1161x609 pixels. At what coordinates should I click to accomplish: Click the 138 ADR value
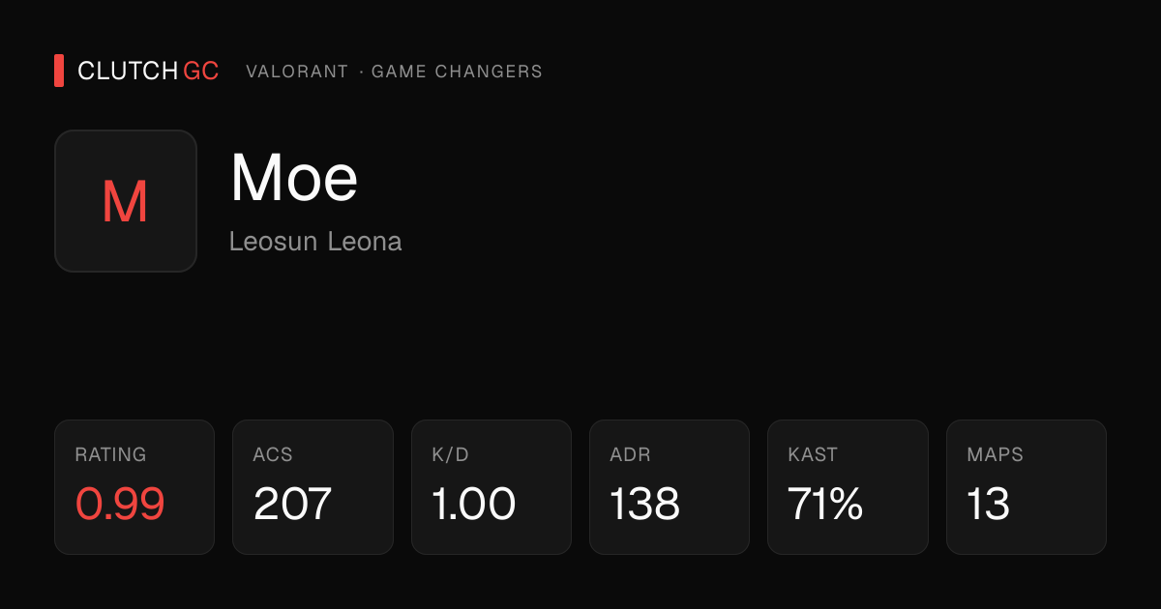coord(645,504)
